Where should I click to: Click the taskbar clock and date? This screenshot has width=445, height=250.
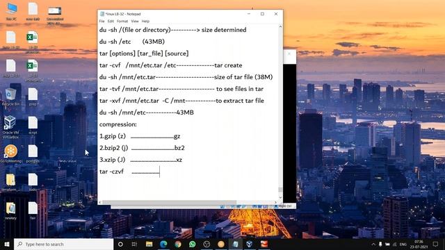point(419,244)
